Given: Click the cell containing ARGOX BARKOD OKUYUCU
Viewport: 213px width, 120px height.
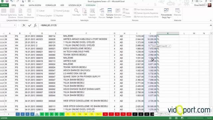Looking at the screenshot, I should click(86, 70).
